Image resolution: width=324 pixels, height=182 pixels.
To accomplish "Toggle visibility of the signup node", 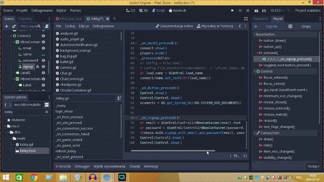I will click(44, 67).
